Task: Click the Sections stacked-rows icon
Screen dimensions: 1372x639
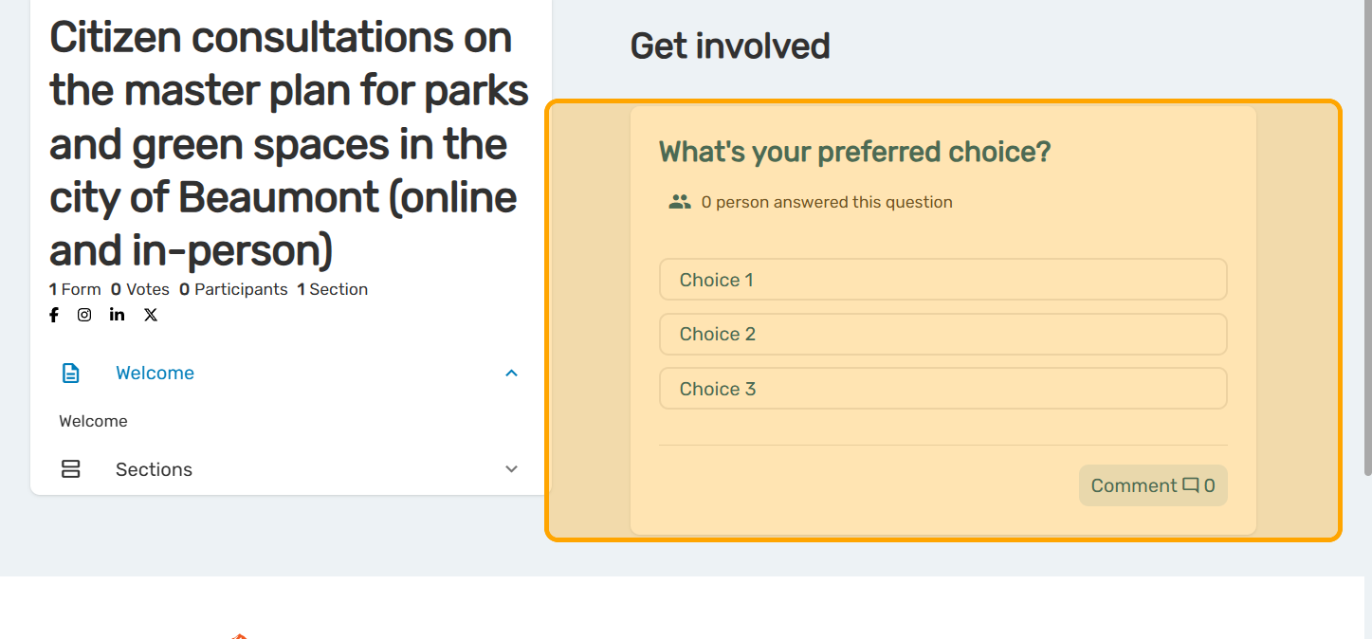Action: coord(71,469)
